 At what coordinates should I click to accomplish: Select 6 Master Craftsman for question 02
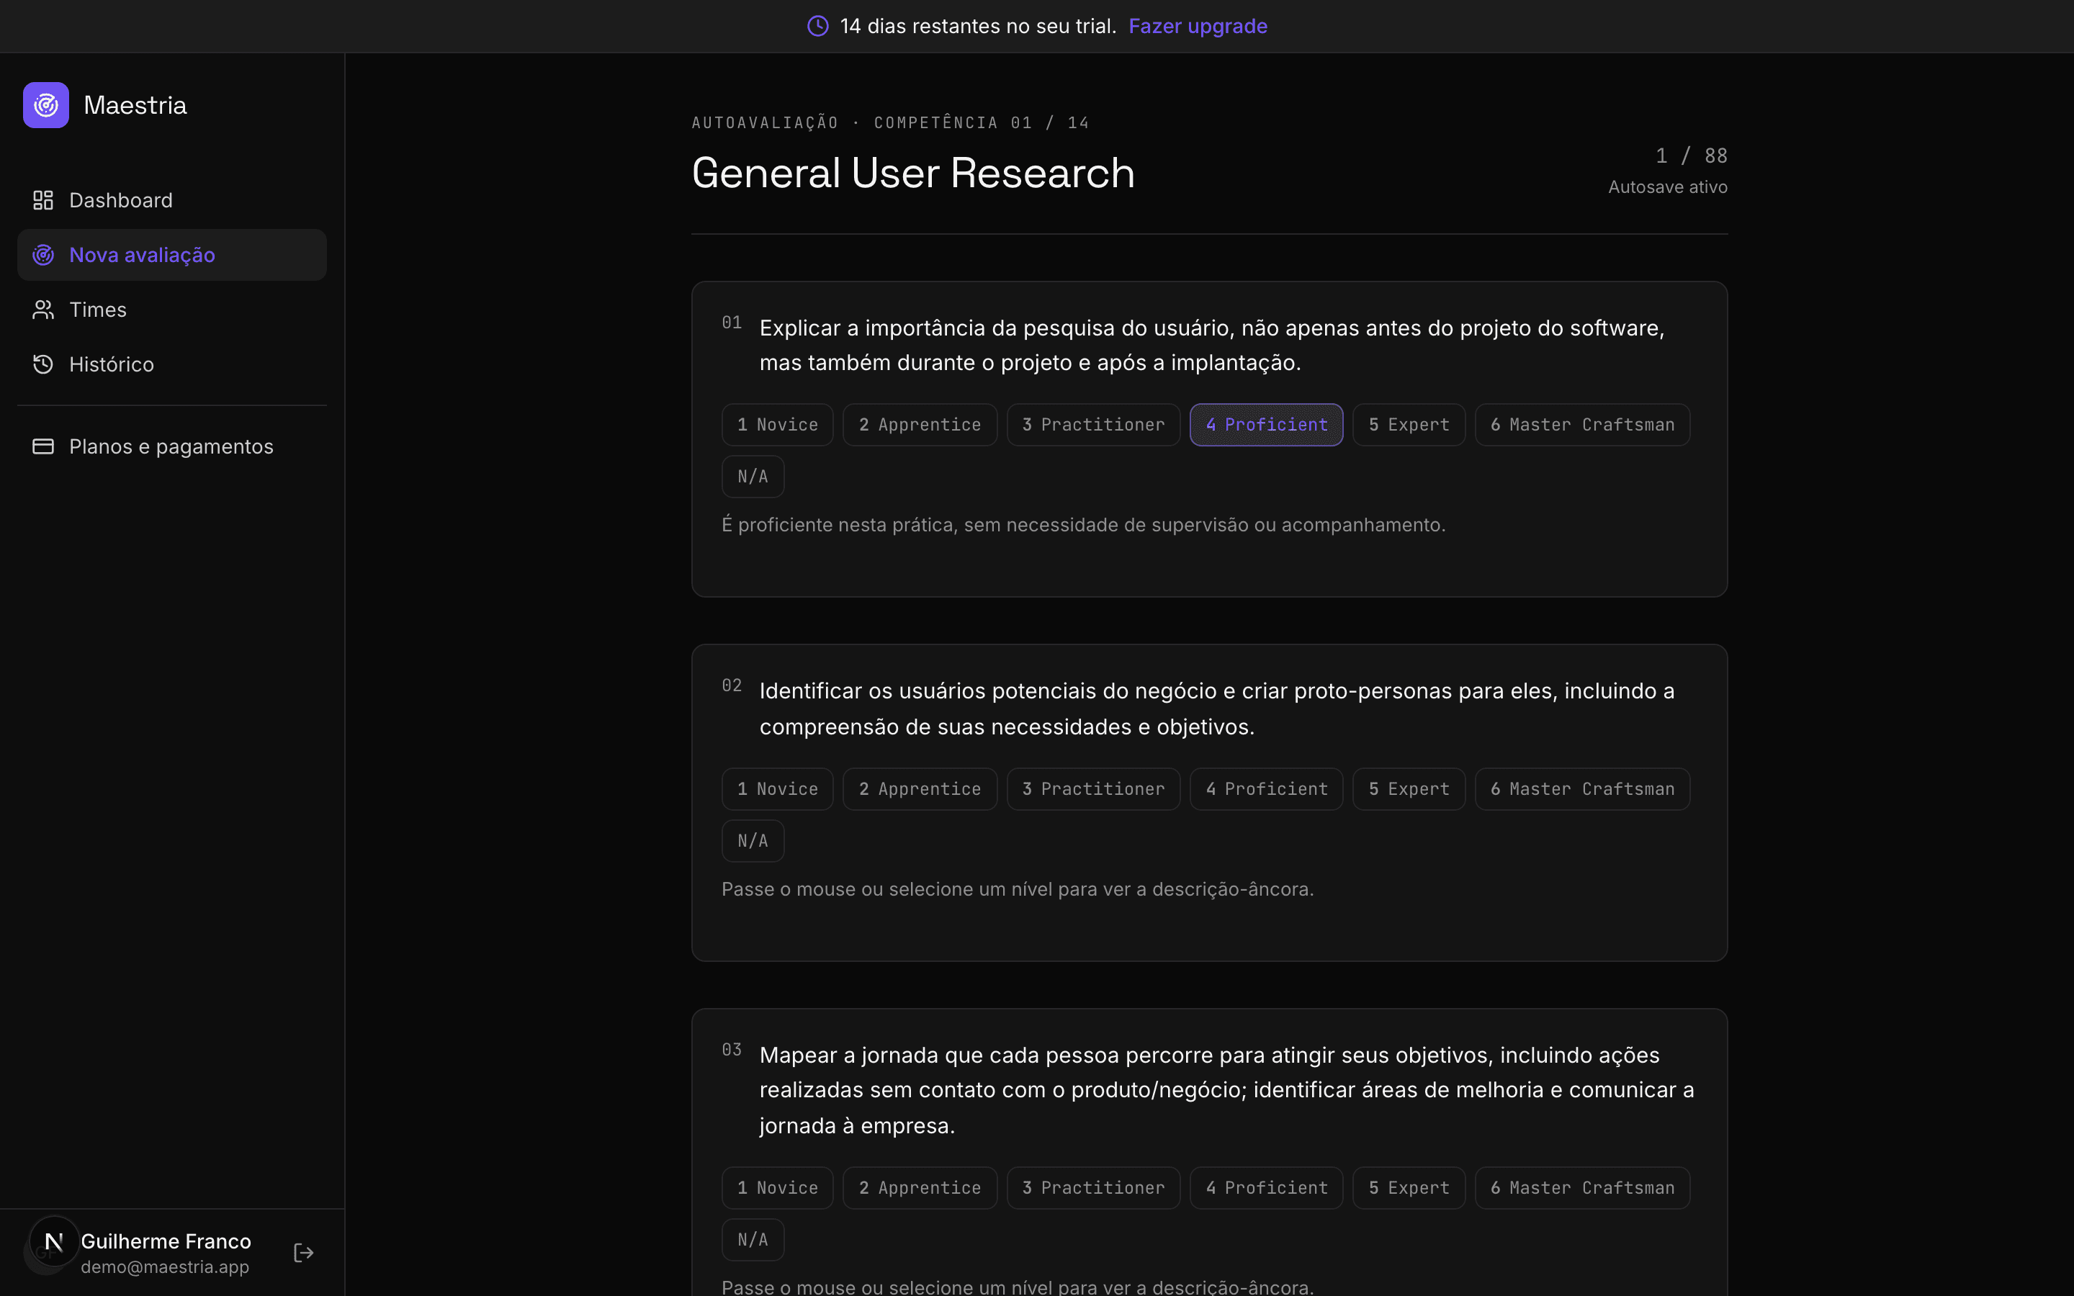pyautogui.click(x=1582, y=788)
